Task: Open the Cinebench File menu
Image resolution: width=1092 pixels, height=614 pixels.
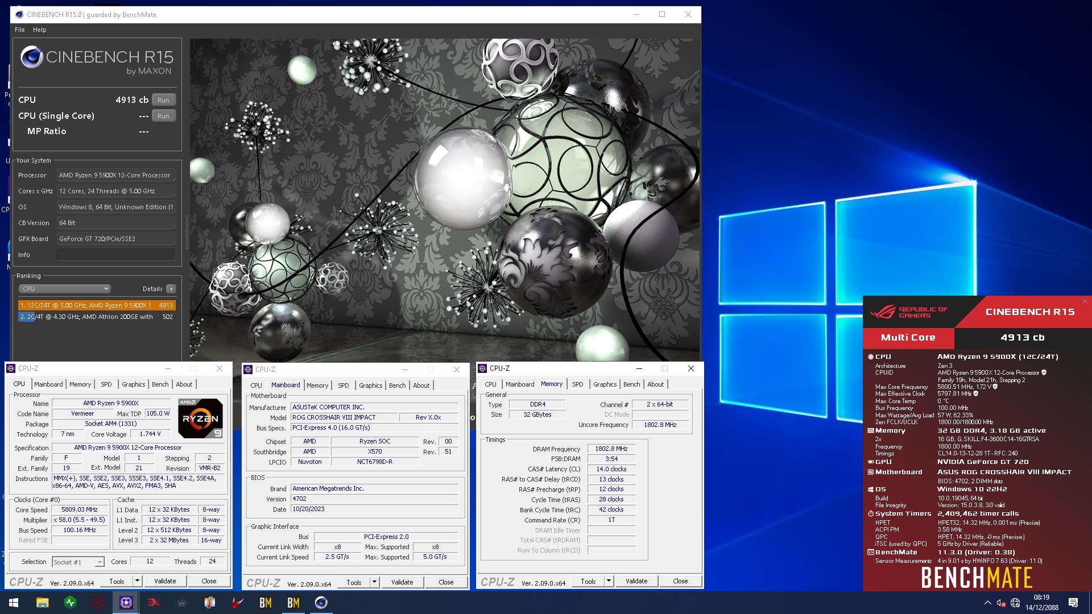Action: click(20, 30)
